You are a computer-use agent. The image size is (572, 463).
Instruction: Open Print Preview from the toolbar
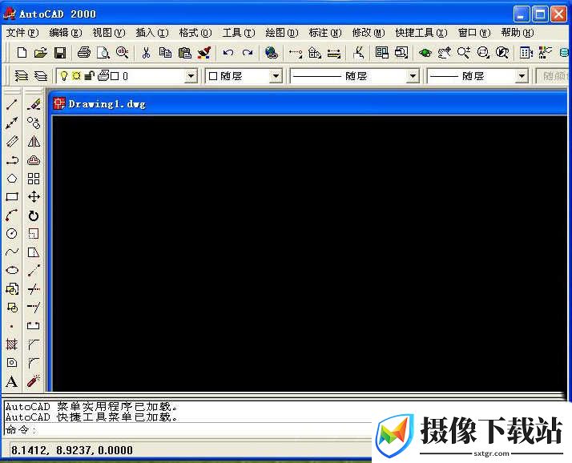coord(103,53)
